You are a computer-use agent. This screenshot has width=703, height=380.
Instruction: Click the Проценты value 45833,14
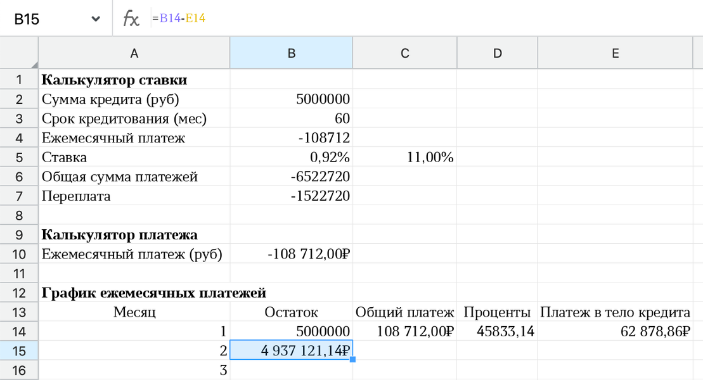tap(497, 332)
